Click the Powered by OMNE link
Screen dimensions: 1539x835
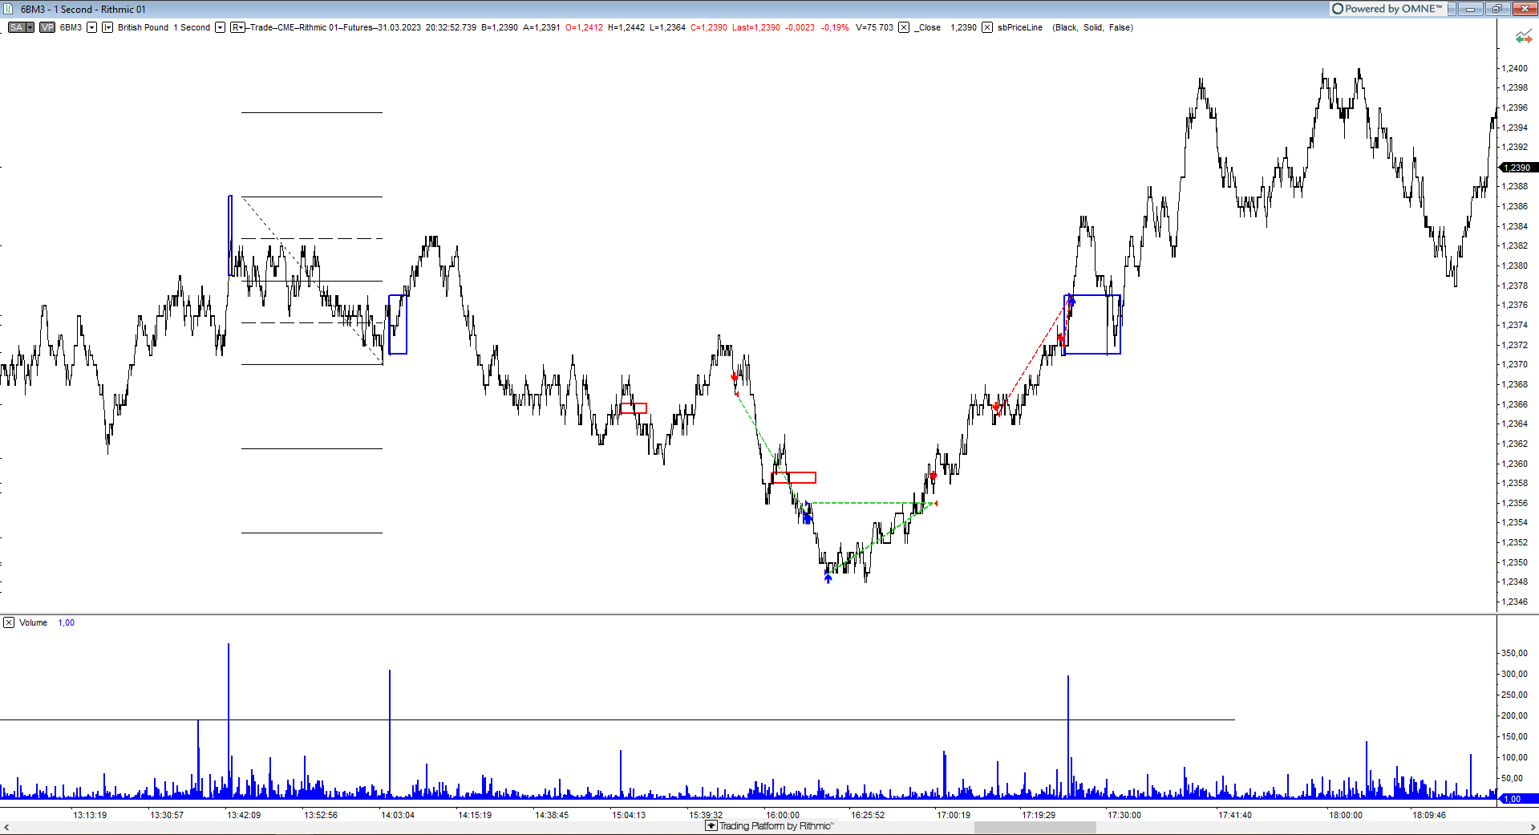(1387, 9)
